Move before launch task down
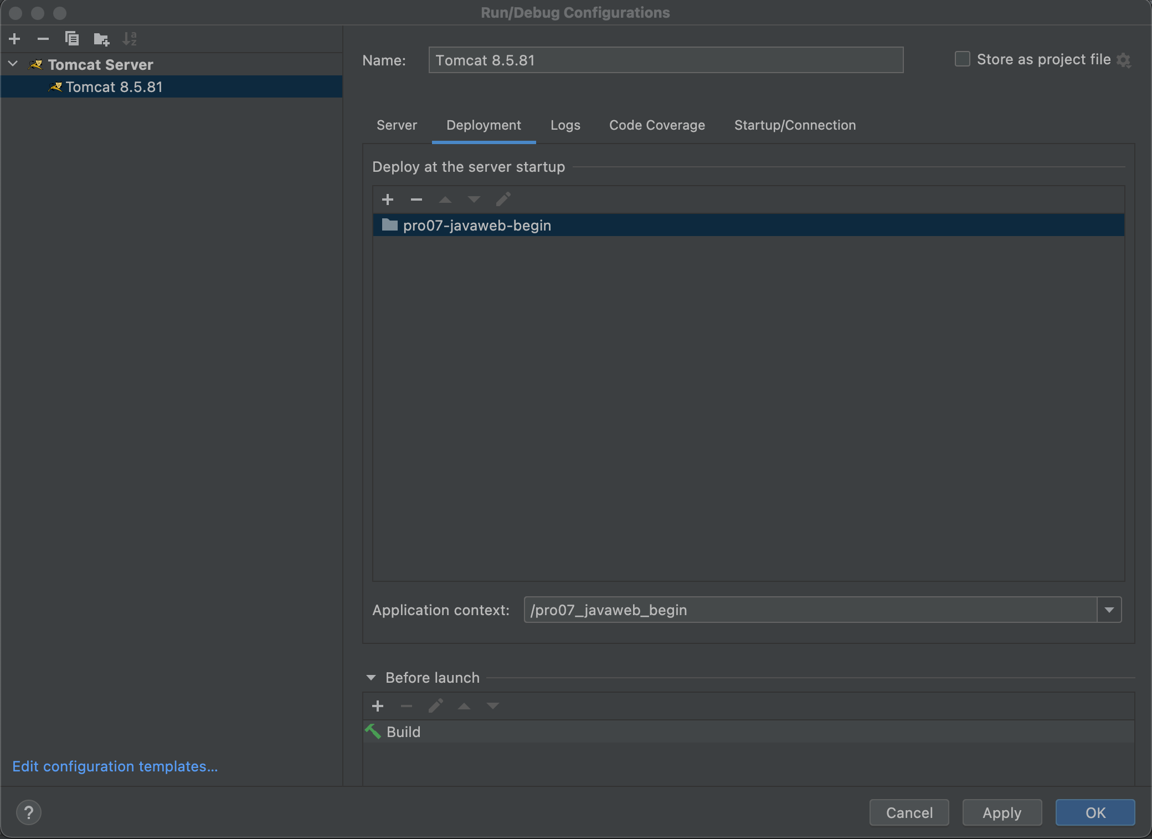Screen dimensions: 1152x839 (x=493, y=706)
